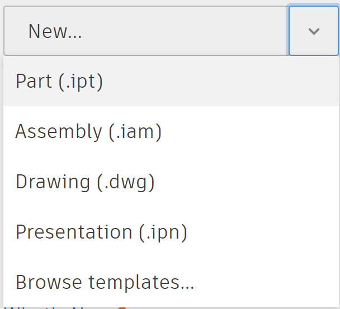
Task: Click the .dwg file type option
Action: click(85, 182)
